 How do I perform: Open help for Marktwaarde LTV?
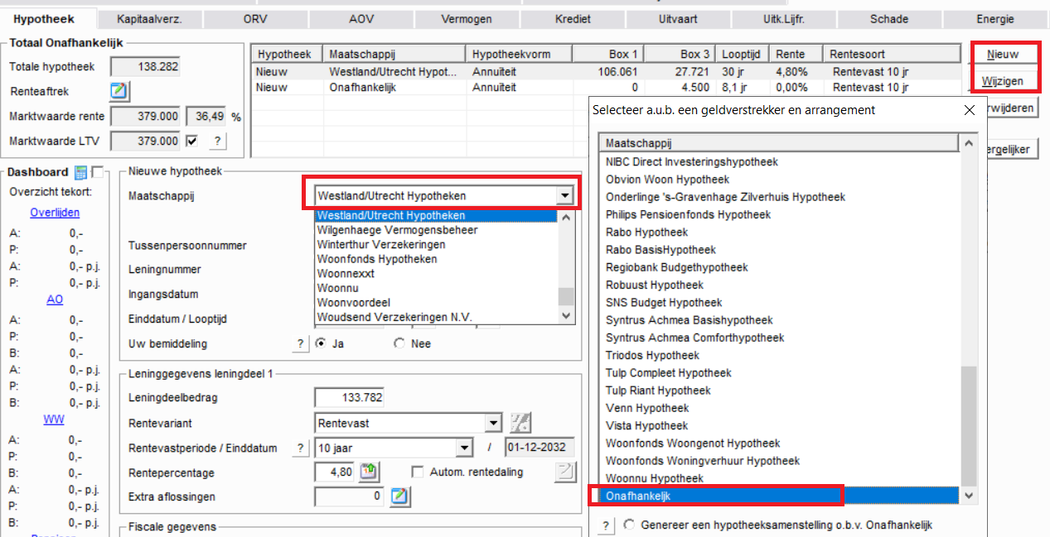click(217, 141)
